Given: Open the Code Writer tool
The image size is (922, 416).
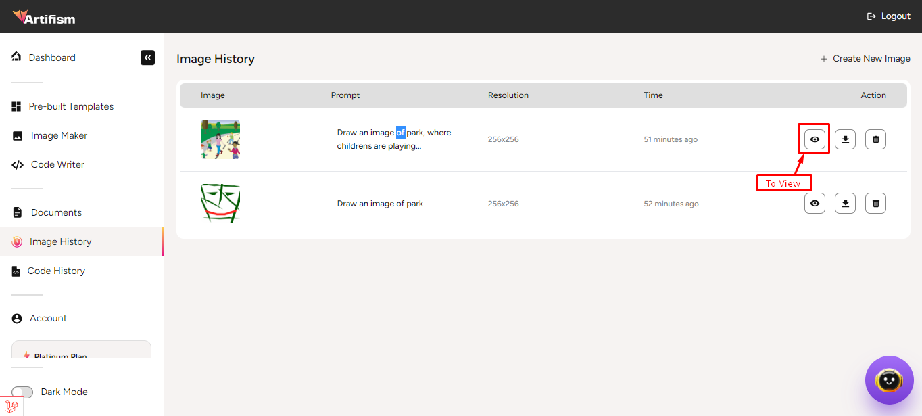Looking at the screenshot, I should [57, 164].
